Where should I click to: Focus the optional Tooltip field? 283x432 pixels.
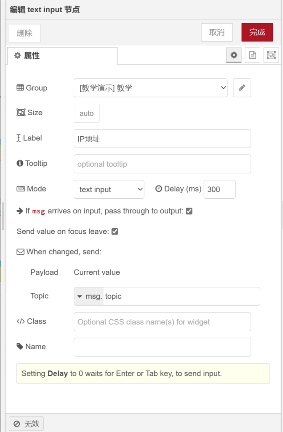point(162,164)
